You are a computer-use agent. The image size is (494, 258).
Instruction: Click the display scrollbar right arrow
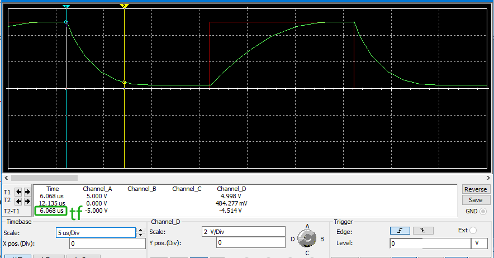pos(488,178)
